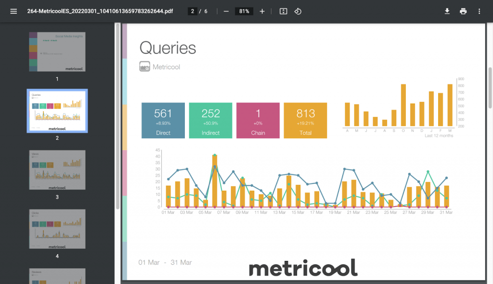The image size is (493, 284).
Task: Click the orange 813 Total card
Action: (x=305, y=120)
